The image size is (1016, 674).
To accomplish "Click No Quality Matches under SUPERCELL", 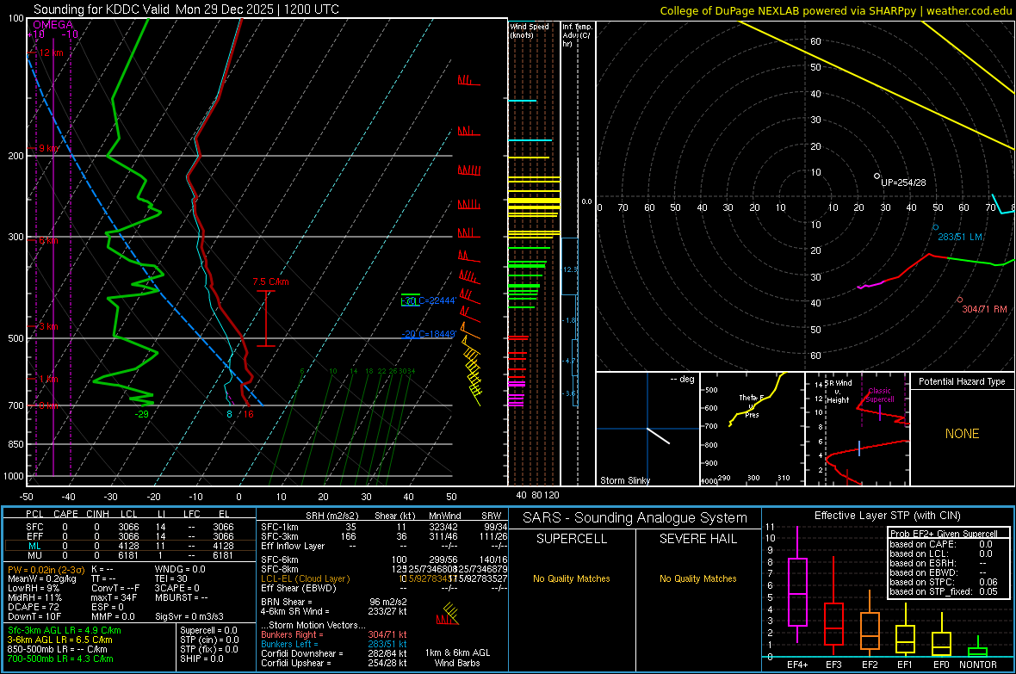I will 572,578.
